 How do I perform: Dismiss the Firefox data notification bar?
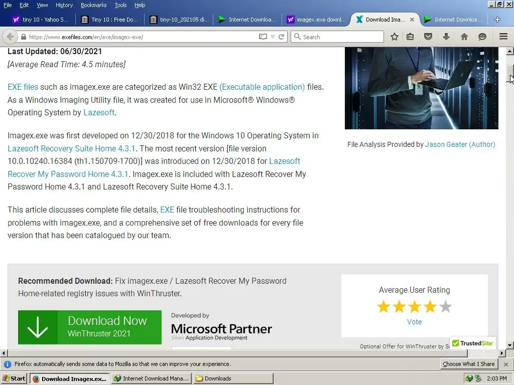506,364
